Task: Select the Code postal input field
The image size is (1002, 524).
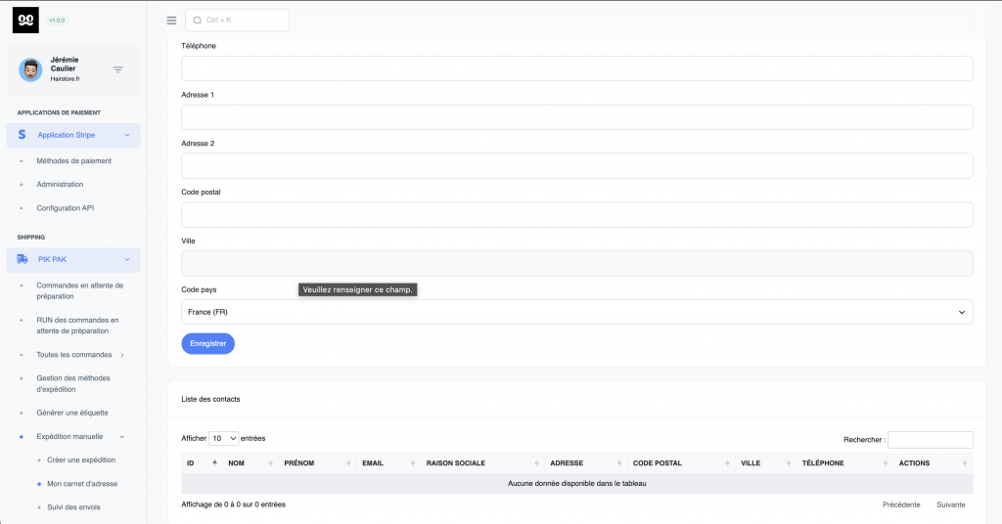Action: (x=576, y=215)
